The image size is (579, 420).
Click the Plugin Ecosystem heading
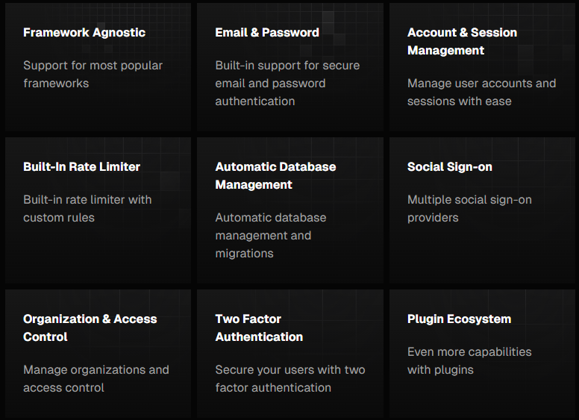point(459,319)
